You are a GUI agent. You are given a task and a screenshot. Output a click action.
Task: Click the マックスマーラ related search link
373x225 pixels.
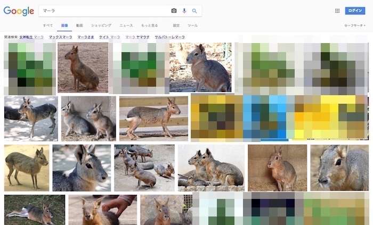pos(61,37)
